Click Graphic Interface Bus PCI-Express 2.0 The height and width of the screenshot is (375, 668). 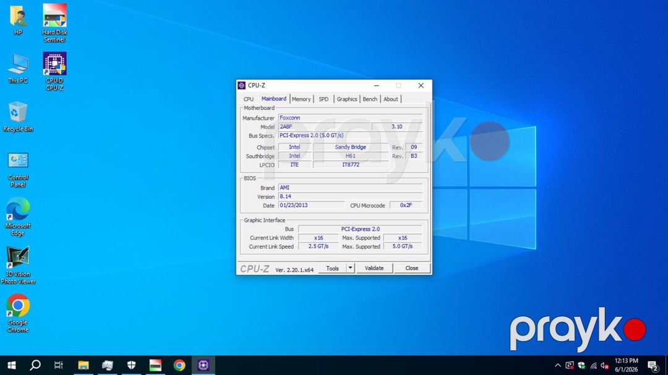click(360, 229)
